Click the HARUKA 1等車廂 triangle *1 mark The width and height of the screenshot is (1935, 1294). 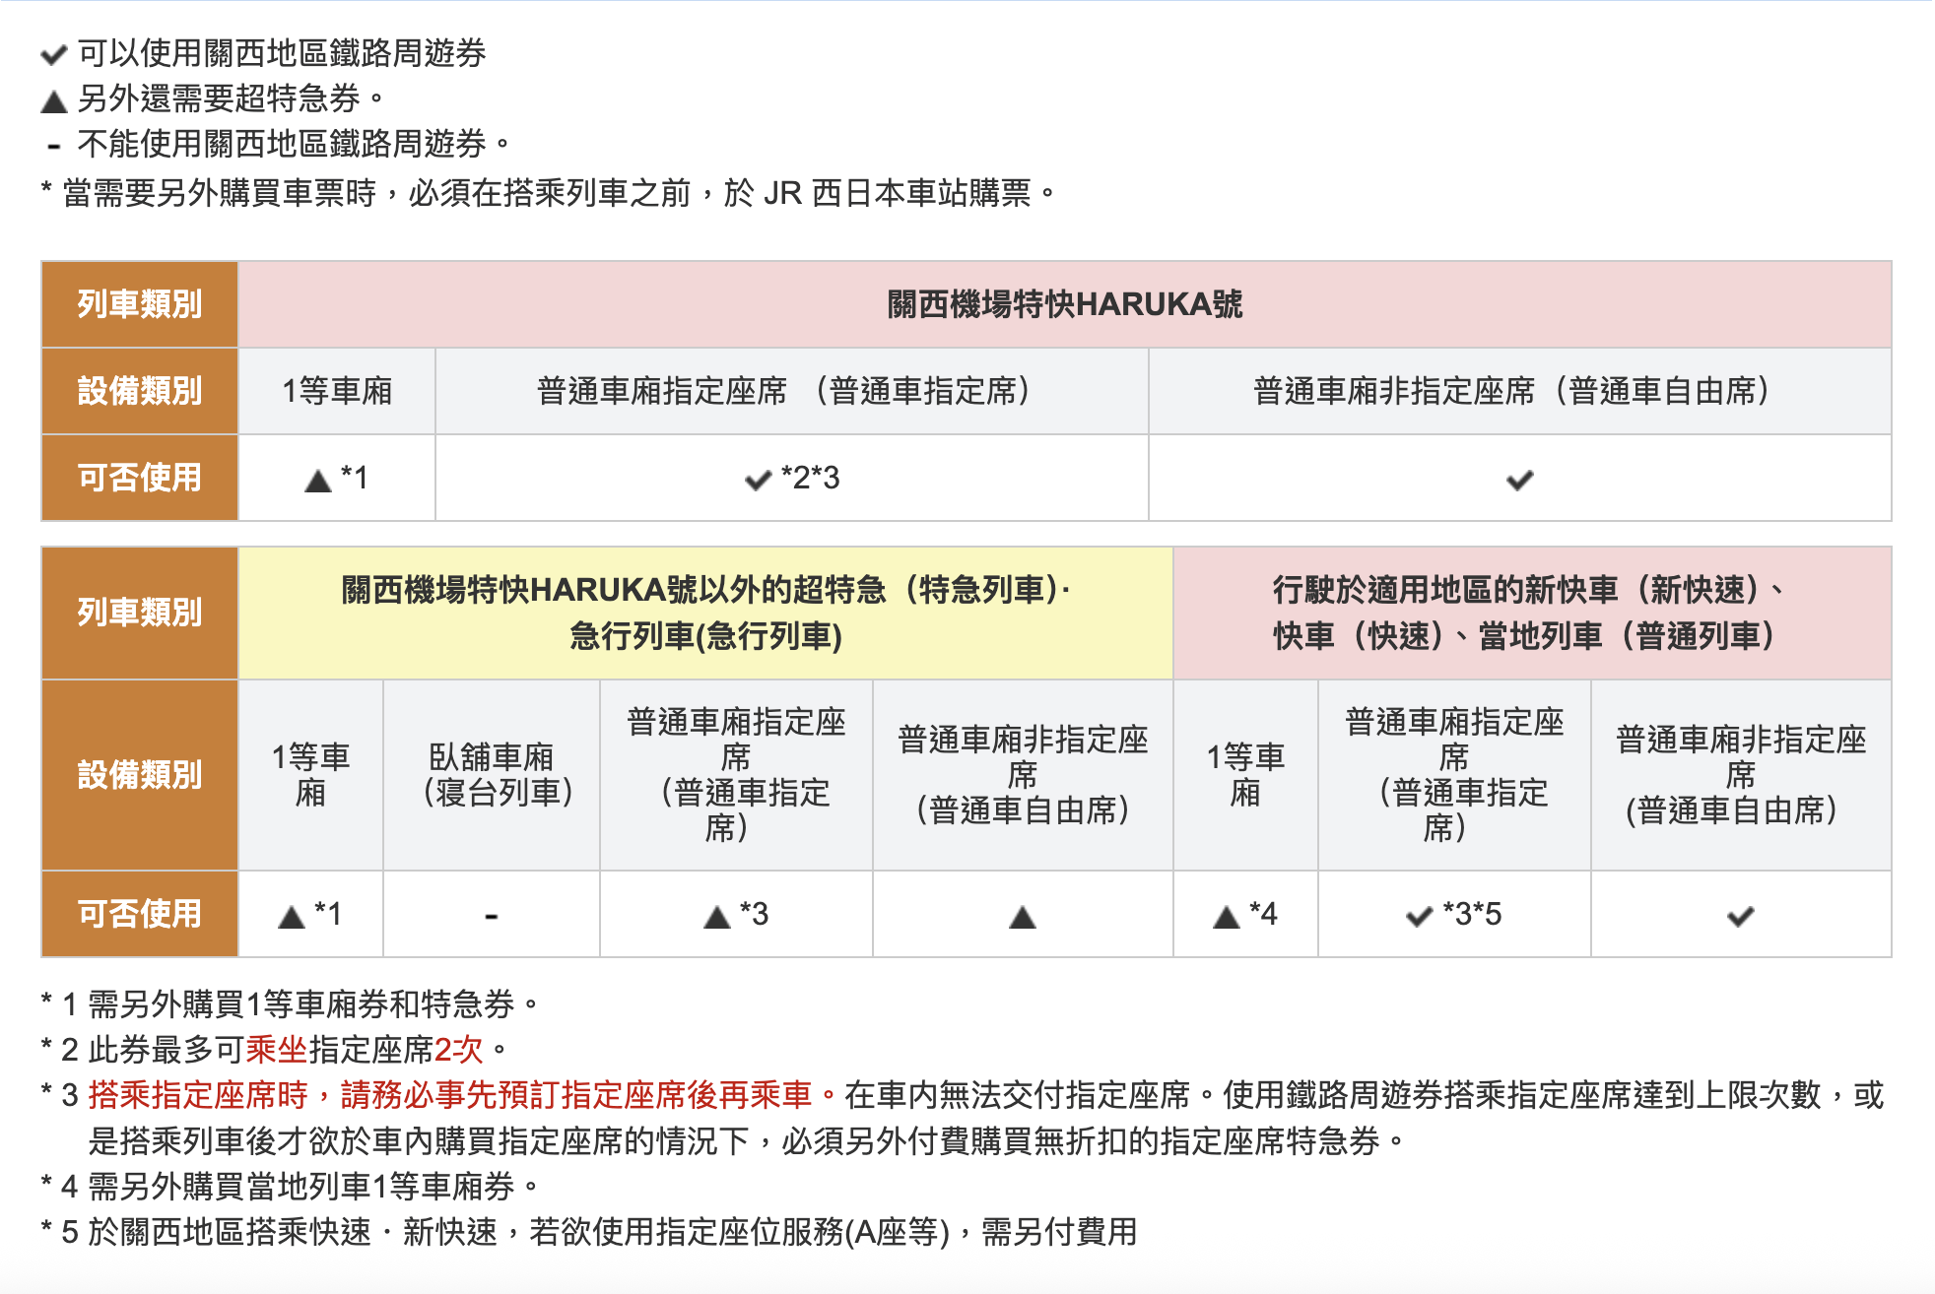(x=318, y=481)
